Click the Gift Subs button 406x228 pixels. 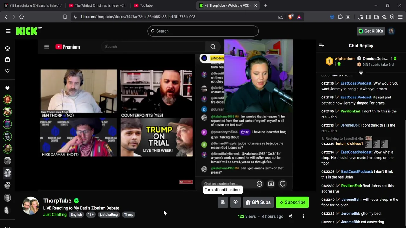(x=258, y=202)
